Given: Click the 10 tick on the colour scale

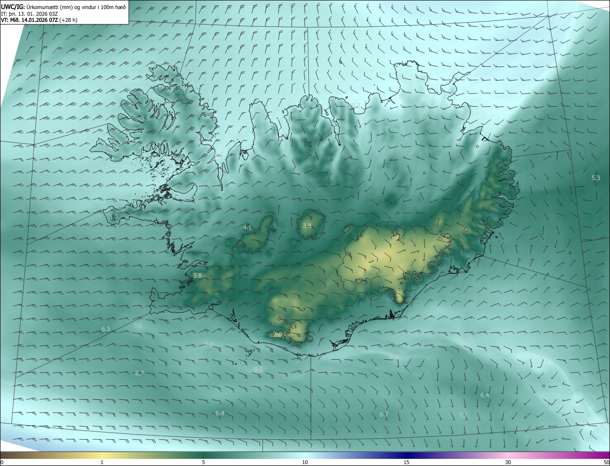Looking at the screenshot, I should click(x=305, y=462).
